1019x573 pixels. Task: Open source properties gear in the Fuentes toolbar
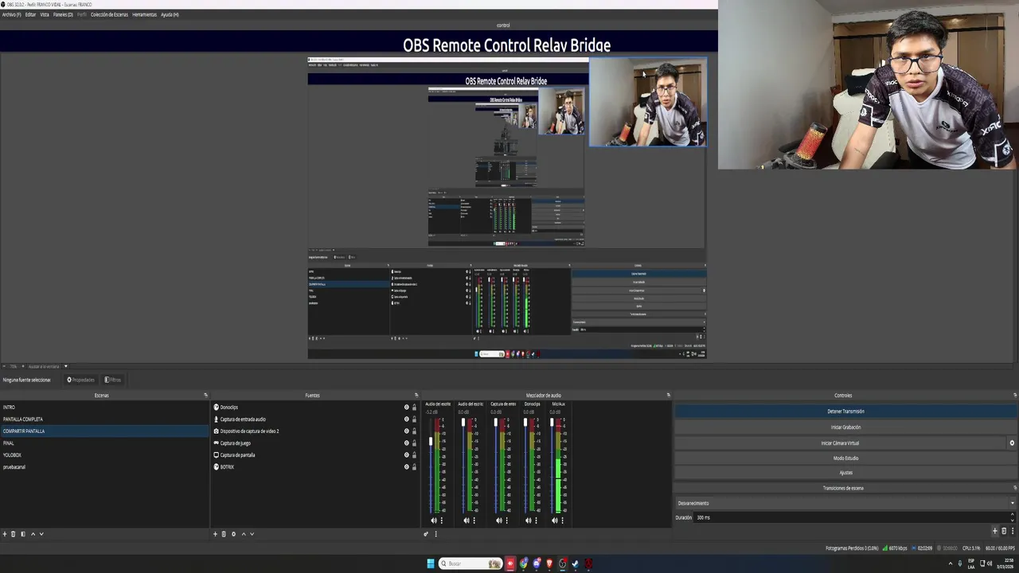(233, 534)
